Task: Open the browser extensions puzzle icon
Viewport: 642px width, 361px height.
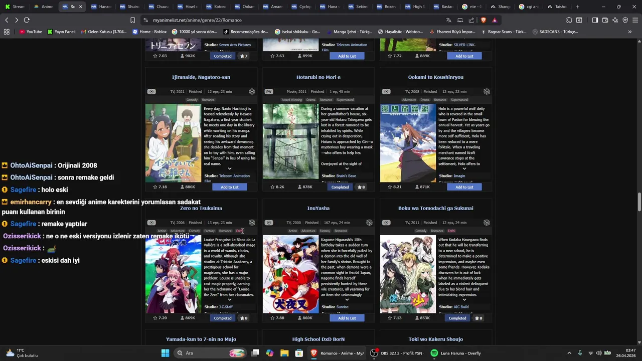Action: pyautogui.click(x=569, y=20)
